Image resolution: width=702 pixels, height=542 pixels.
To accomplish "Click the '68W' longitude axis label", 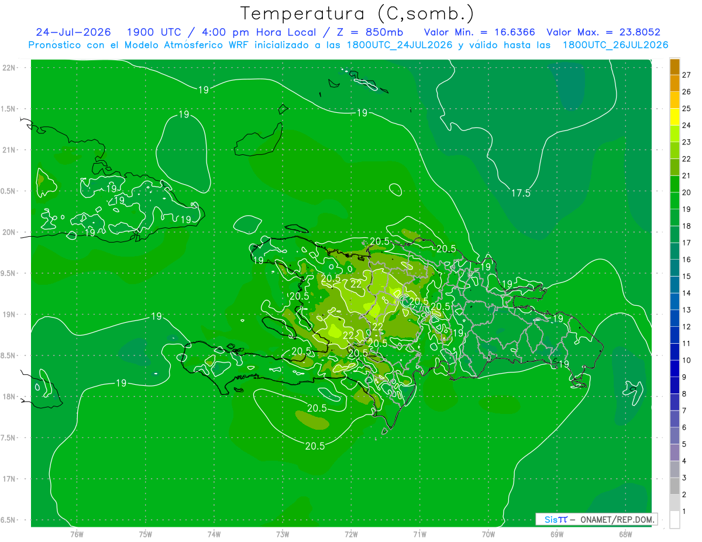I will (x=625, y=534).
